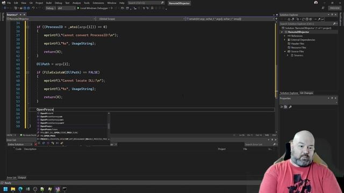
Task: Close the Source.c editor tab
Action: (24, 14)
